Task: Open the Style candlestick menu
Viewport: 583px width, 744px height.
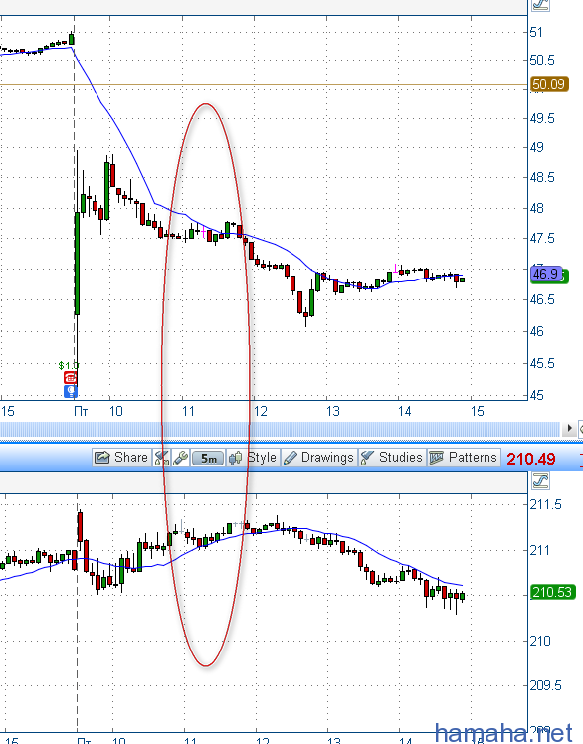Action: 253,458
